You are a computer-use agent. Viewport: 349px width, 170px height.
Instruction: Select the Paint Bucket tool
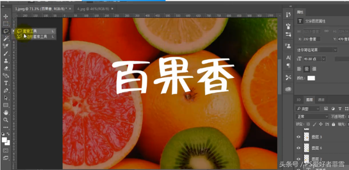(x=6, y=76)
